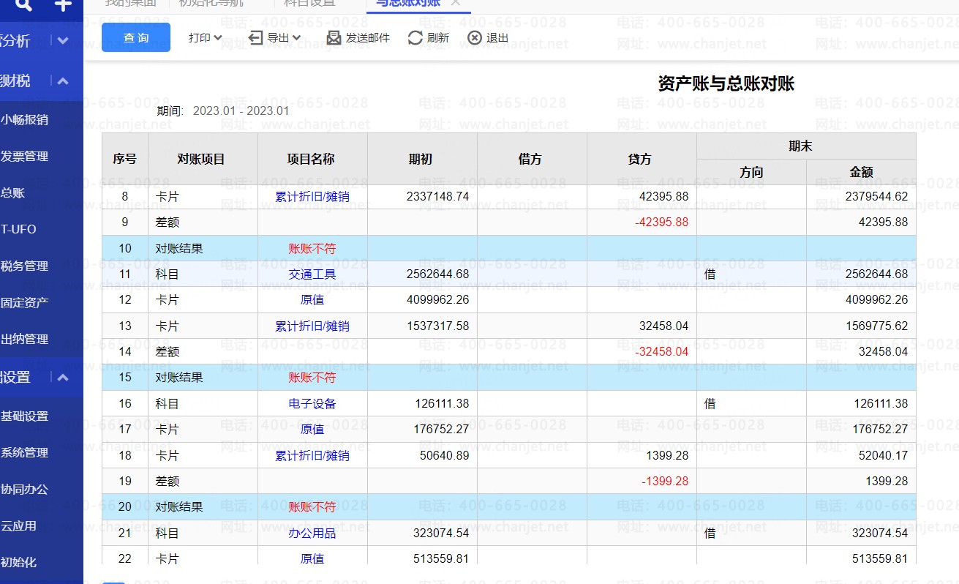Viewport: 959px width, 584px height.
Task: Collapse the 设置 sidebar section chevron
Action: tap(63, 378)
